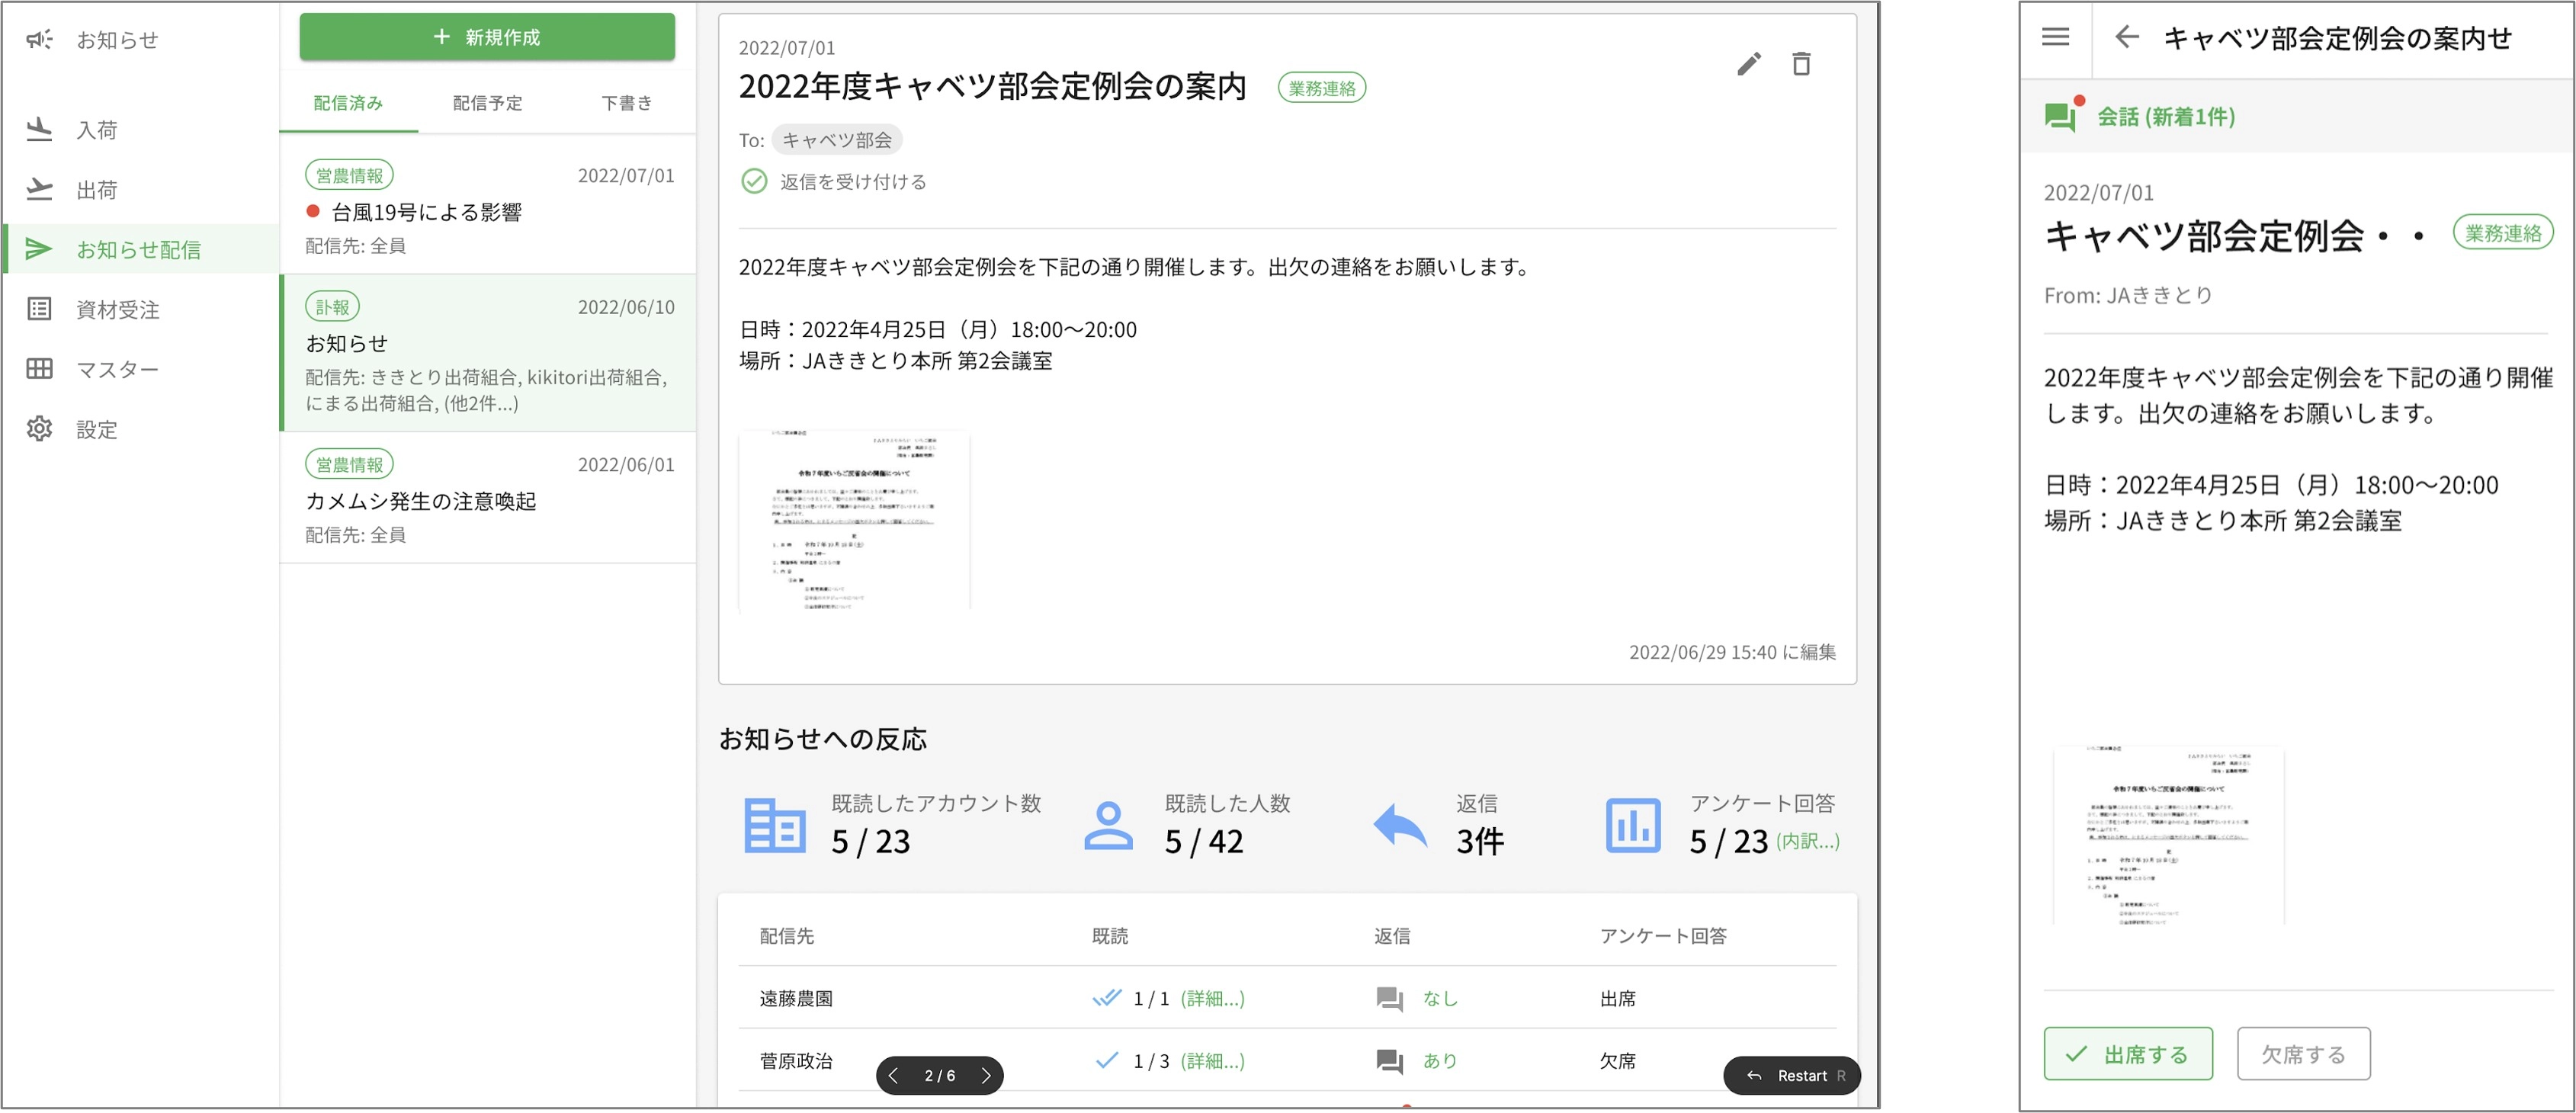Click the アンケート回答 column header
Viewport: 2576px width, 1113px height.
pyautogui.click(x=1663, y=936)
